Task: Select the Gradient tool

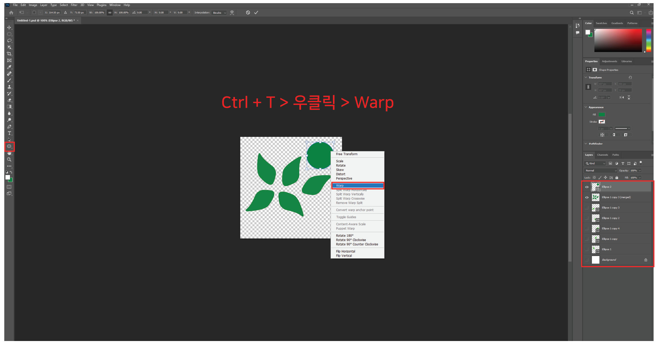Action: pyautogui.click(x=9, y=107)
